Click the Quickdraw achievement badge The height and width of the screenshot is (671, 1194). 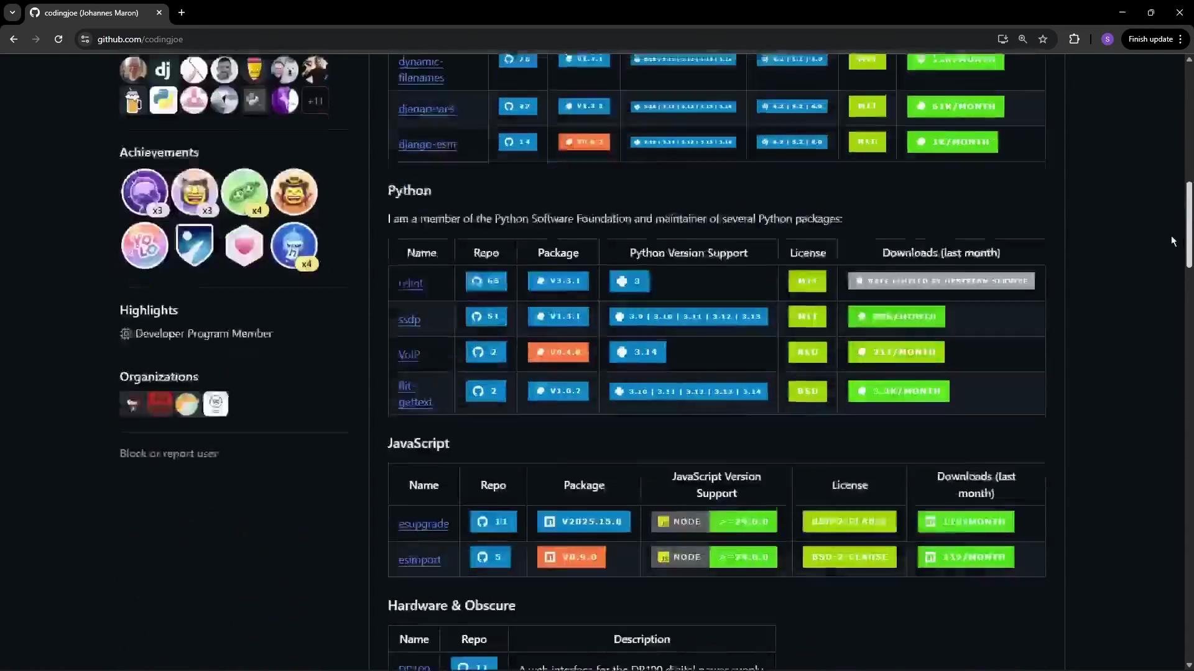coord(294,192)
